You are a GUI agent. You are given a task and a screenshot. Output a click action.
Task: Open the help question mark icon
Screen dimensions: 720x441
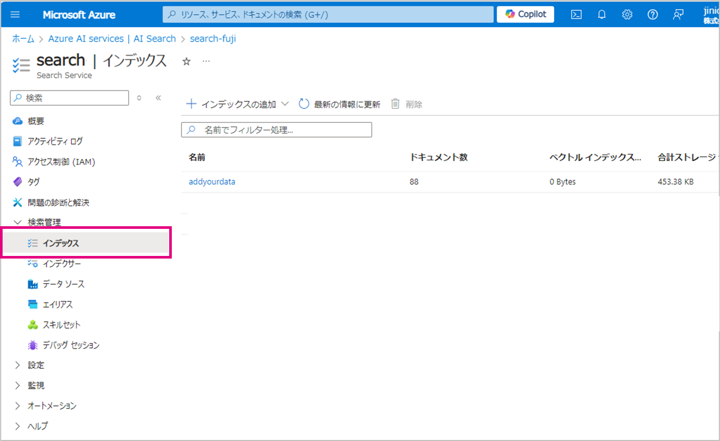653,15
